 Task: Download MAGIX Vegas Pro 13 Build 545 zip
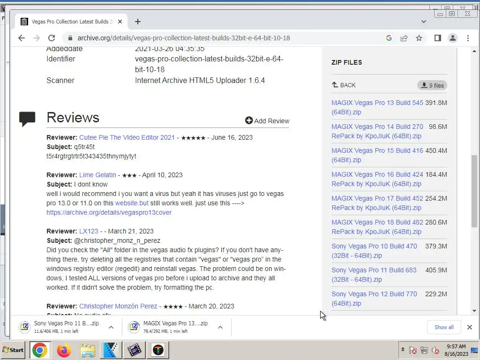[377, 107]
